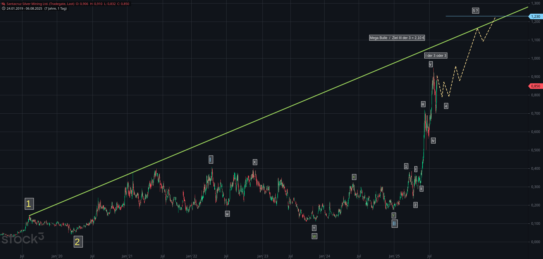Click the white 'X' label near Jan '23
Image resolution: width=543 pixels, height=259 pixels.
(255, 162)
